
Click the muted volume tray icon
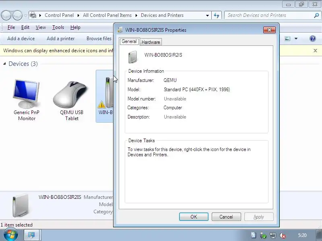pyautogui.click(x=283, y=235)
